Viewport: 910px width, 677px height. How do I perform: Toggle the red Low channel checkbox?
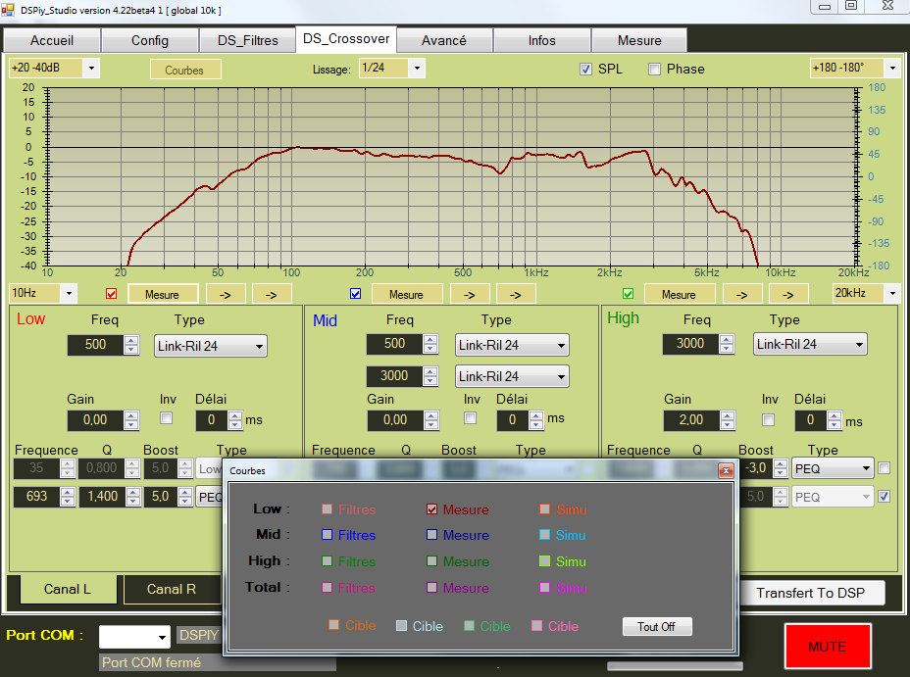[111, 294]
